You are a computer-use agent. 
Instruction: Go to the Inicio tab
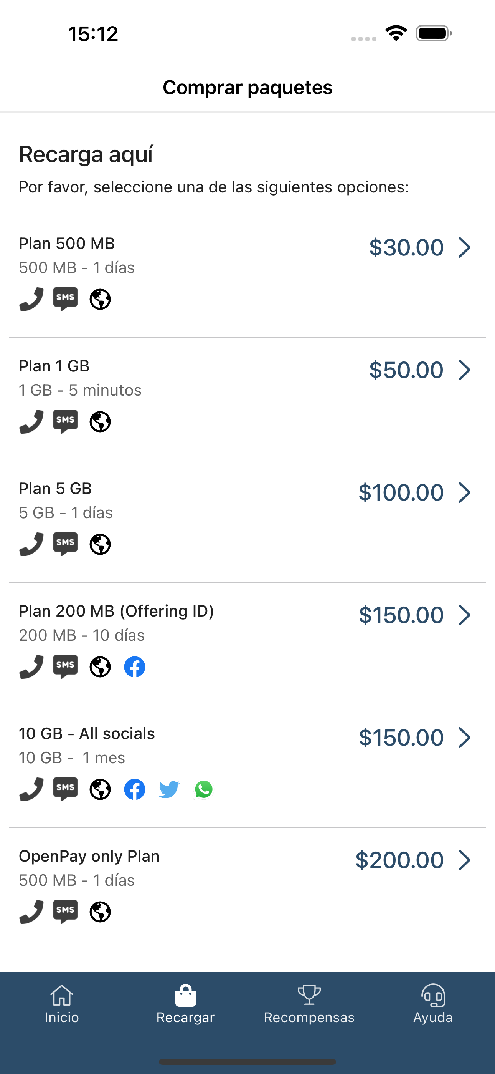pos(62,1004)
